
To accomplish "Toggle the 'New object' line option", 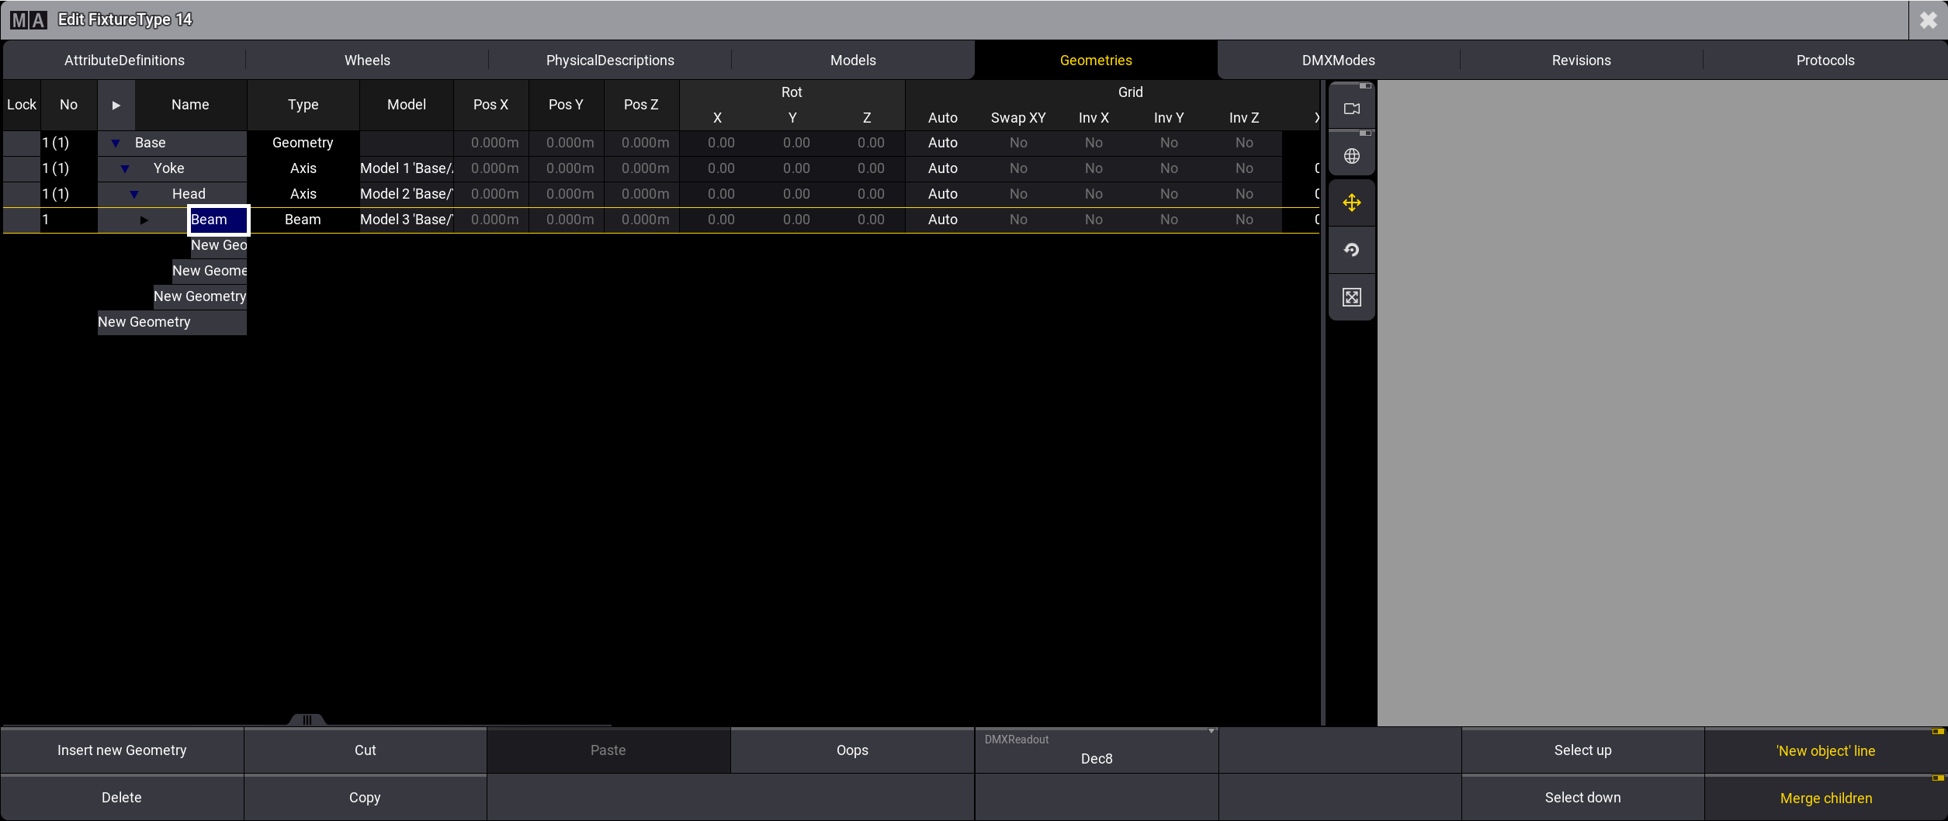I will (x=1825, y=750).
